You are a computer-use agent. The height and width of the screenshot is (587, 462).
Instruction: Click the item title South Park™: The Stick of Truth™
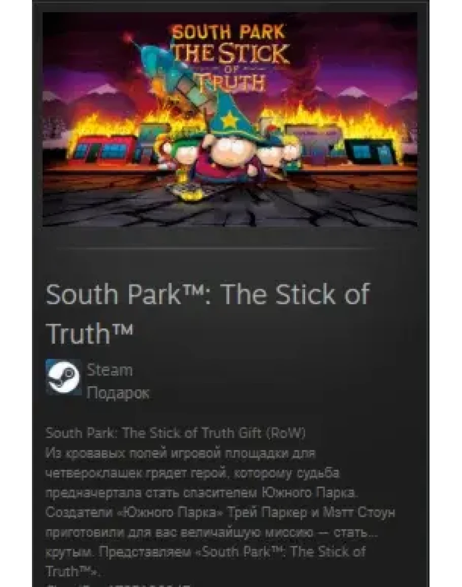point(208,314)
